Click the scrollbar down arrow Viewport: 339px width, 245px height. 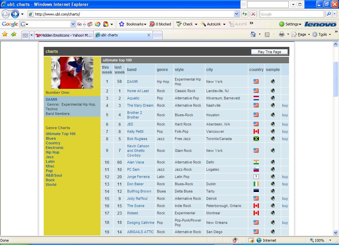pos(335,232)
